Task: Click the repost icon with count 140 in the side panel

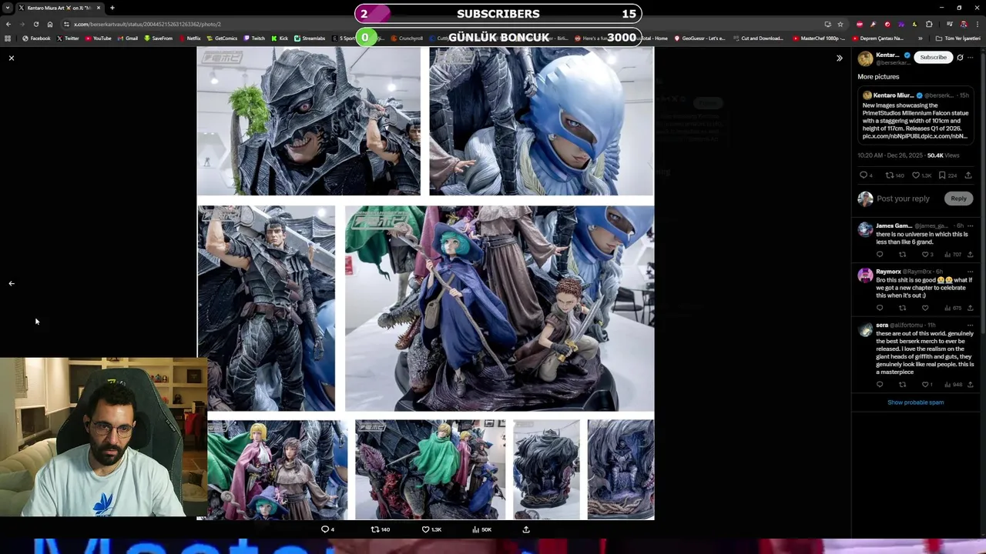Action: point(894,175)
